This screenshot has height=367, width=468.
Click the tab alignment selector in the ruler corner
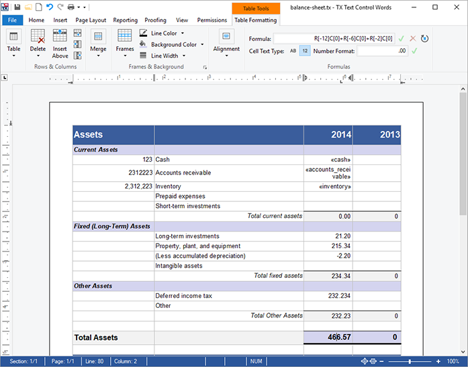point(5,78)
